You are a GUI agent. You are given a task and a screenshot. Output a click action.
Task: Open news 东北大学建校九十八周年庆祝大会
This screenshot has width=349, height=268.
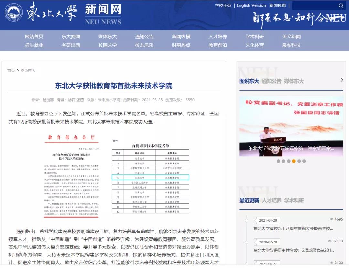pyautogui.click(x=293, y=228)
